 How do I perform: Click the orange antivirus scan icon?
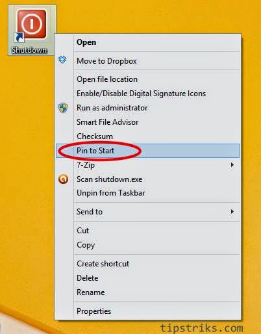(63, 179)
